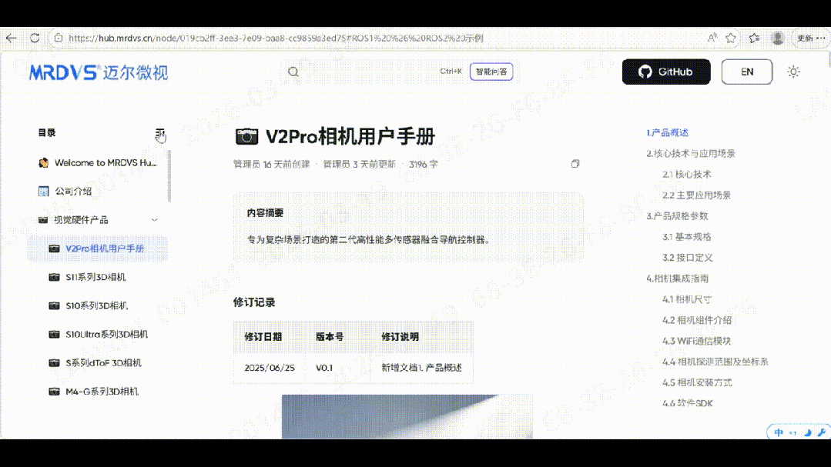This screenshot has width=831, height=467.
Task: Click the search magnifier icon
Action: point(293,72)
